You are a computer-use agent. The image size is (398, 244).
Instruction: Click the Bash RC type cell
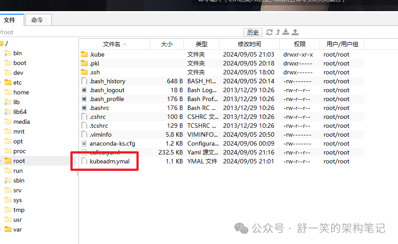[x=202, y=108]
